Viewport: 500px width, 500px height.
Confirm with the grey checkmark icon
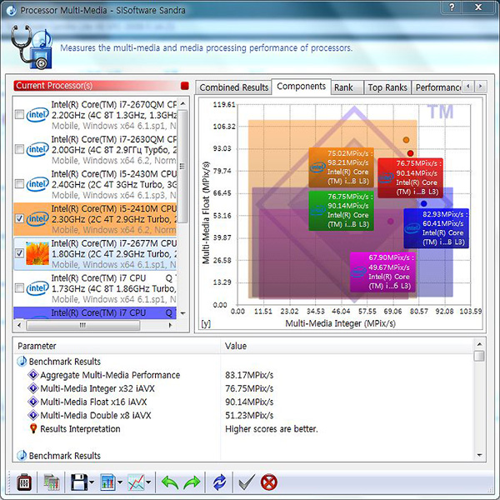click(x=247, y=482)
